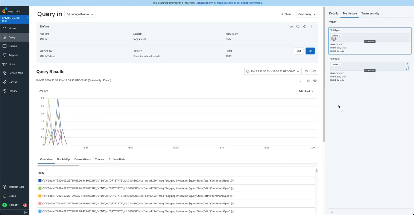Click the HAVING value "None; include all results"
The width and height of the screenshot is (414, 215).
(146, 56)
